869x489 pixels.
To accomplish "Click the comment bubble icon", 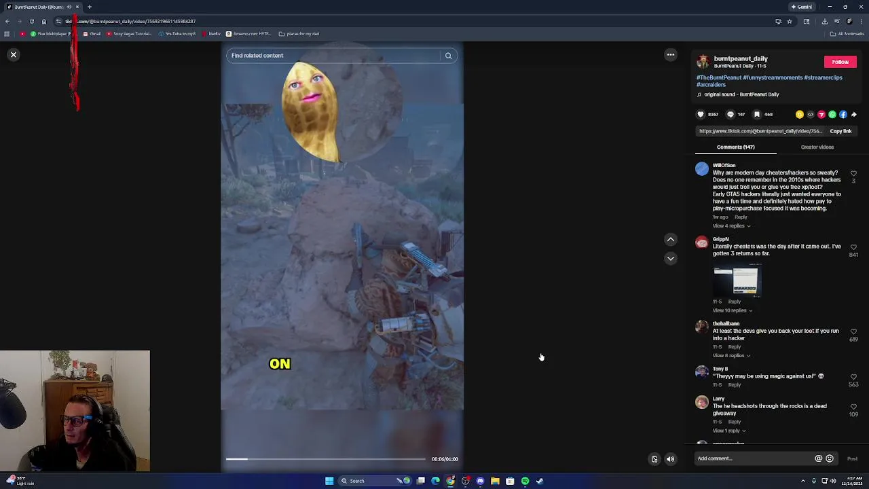I will pyautogui.click(x=731, y=114).
